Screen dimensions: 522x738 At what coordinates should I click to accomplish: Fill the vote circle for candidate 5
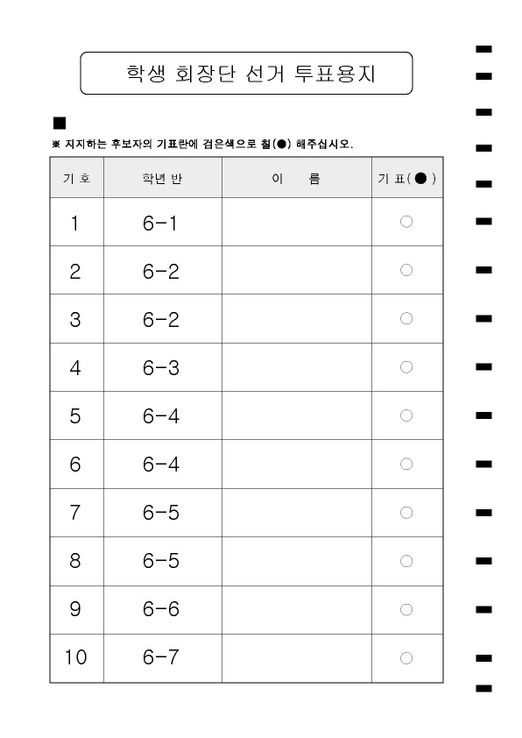[406, 415]
